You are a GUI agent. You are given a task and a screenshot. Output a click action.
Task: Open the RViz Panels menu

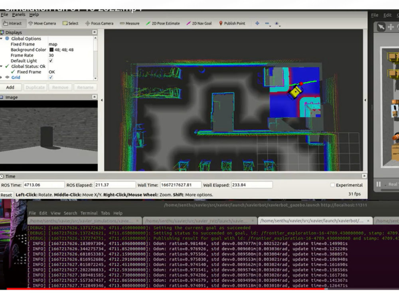coord(19,14)
